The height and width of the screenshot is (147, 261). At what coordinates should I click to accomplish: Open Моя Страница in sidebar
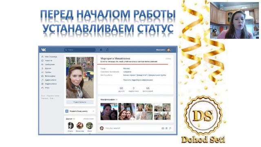pyautogui.click(x=51, y=57)
